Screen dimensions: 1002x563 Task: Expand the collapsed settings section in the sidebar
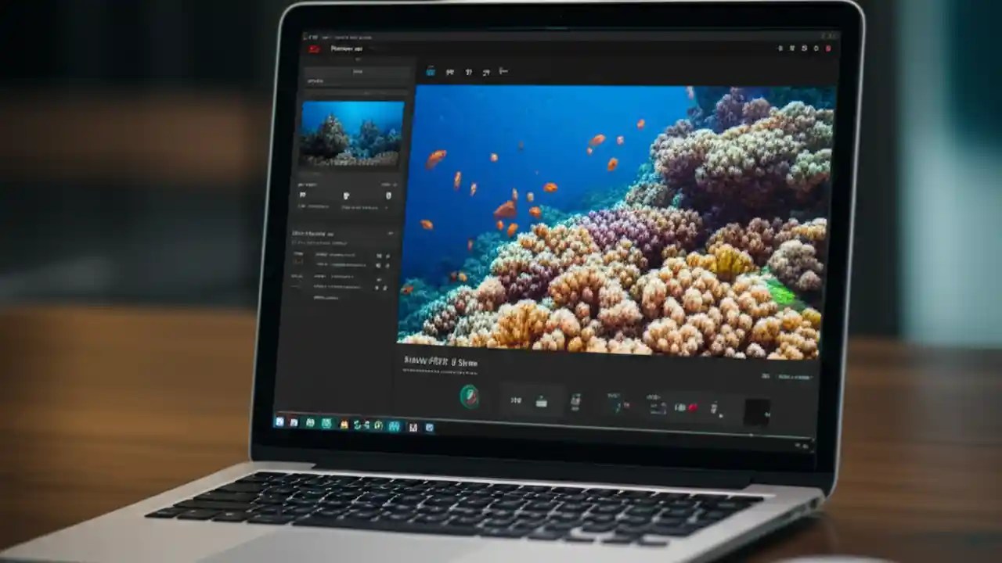click(325, 298)
